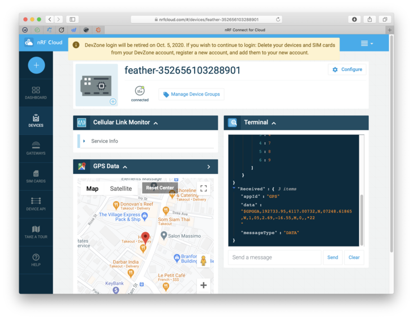The width and height of the screenshot is (413, 319).
Task: Click the Send button
Action: coord(333,257)
